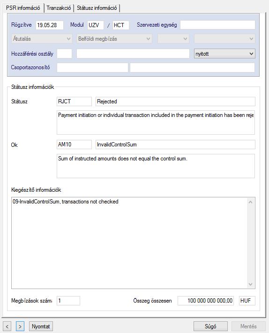
Task: Open the Átutalás dropdown
Action: click(x=42, y=39)
